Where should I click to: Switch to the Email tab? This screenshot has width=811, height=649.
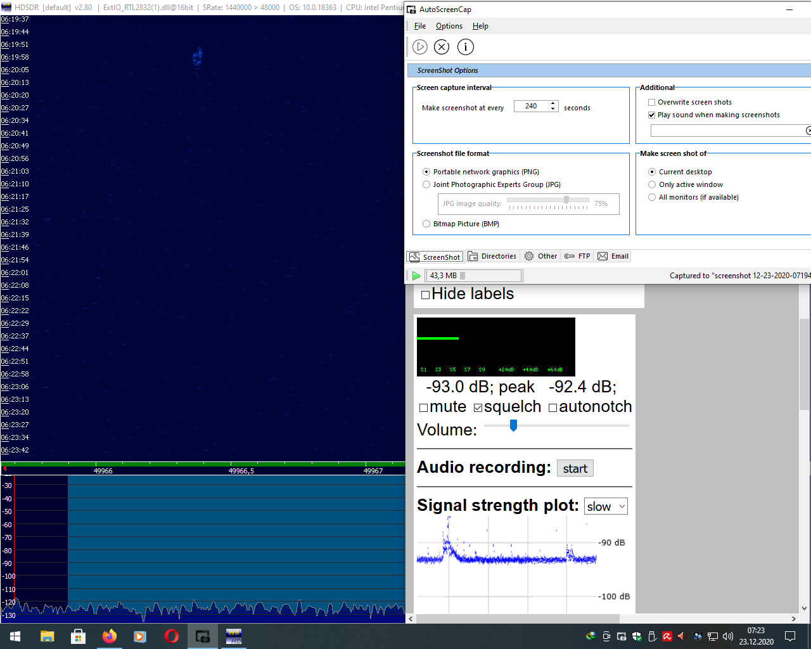pos(613,256)
